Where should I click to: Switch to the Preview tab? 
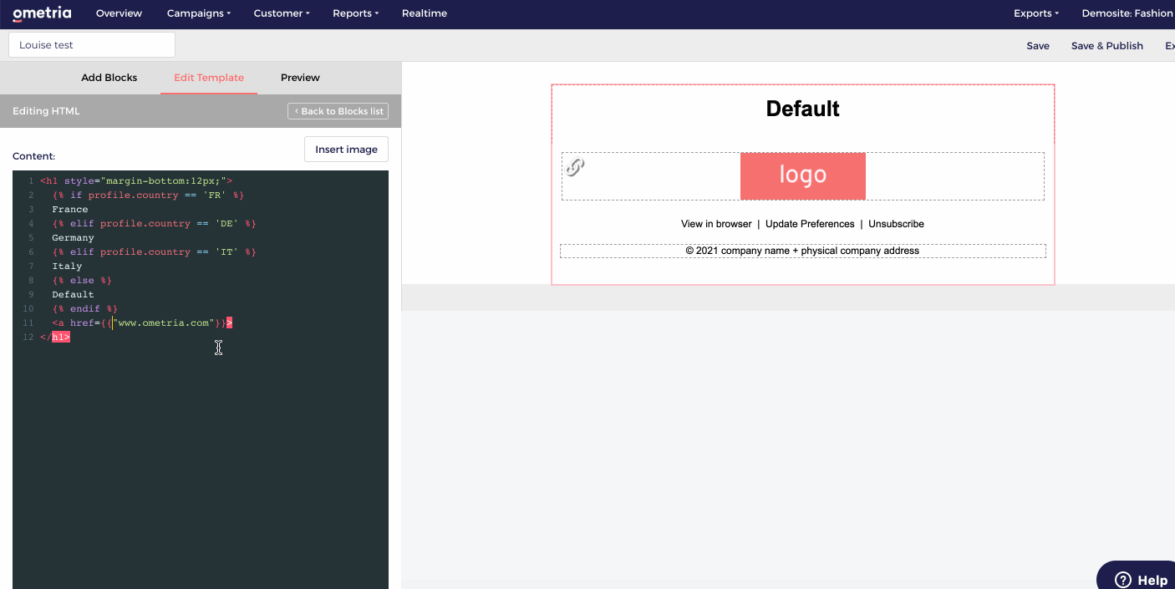300,78
